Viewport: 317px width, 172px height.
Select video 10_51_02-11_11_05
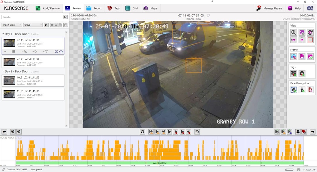tap(33, 81)
